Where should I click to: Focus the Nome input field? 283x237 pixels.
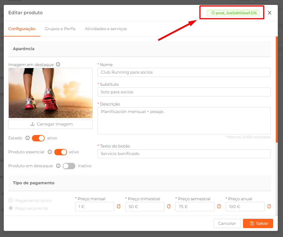tap(184, 72)
